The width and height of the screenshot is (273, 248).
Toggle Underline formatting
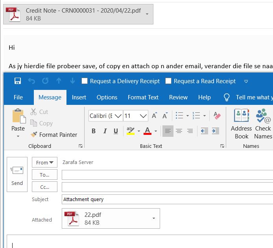point(116,131)
